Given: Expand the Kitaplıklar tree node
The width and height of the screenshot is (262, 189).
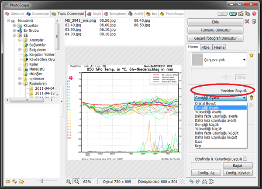Looking at the screenshot, I should (14, 26).
